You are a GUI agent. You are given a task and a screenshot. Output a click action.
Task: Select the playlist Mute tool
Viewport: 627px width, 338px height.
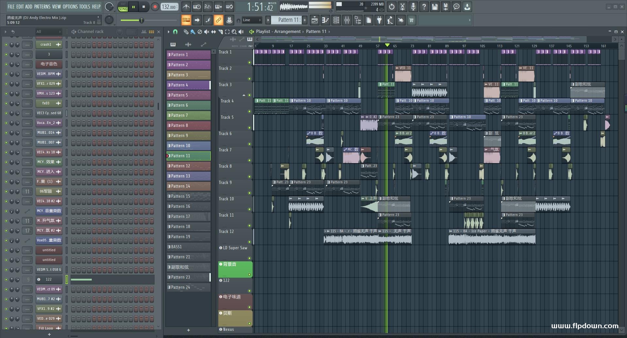coord(206,32)
